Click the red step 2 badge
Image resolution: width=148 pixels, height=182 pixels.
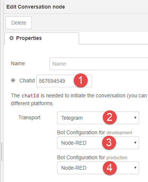pyautogui.click(x=110, y=117)
